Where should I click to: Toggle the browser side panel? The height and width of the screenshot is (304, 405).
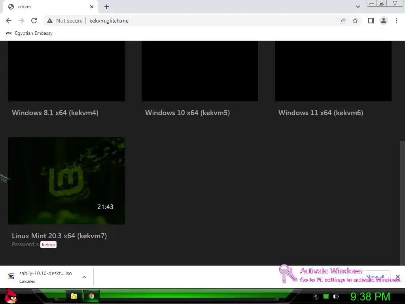coord(371,21)
